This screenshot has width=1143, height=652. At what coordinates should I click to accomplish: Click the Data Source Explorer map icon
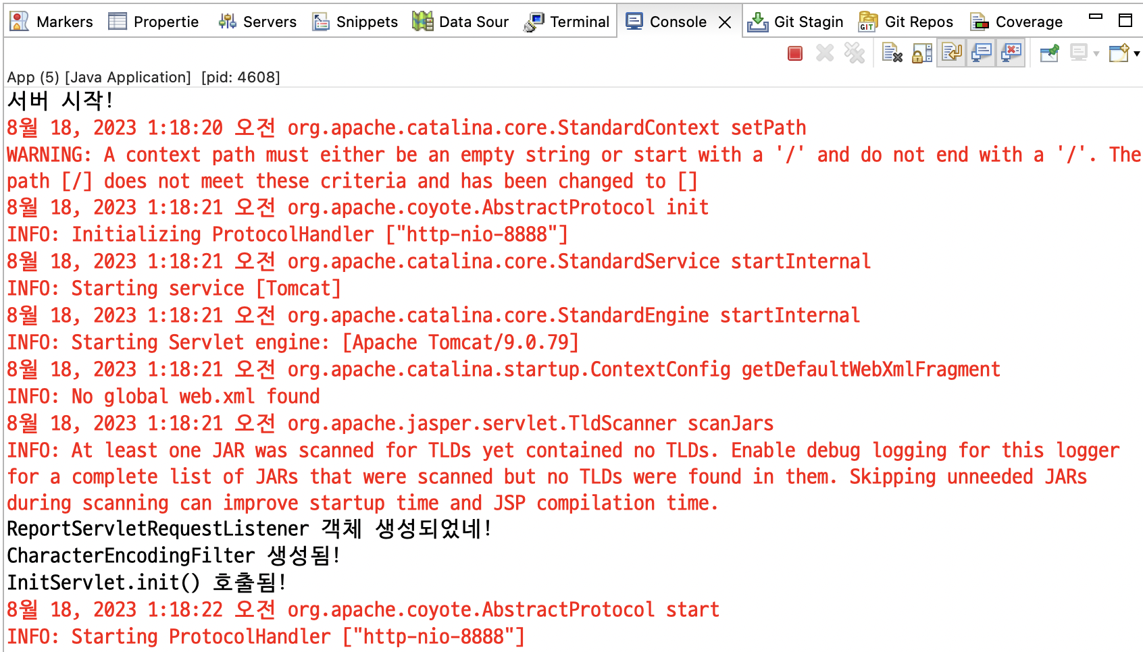(423, 22)
